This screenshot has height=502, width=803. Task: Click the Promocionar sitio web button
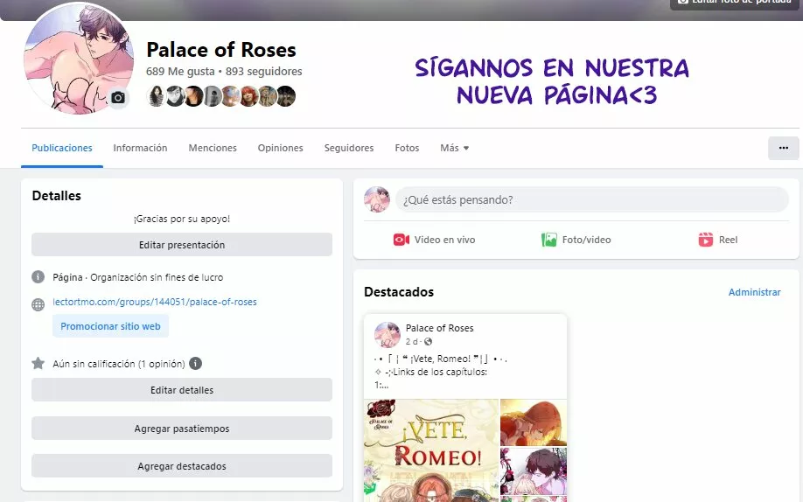coord(110,326)
